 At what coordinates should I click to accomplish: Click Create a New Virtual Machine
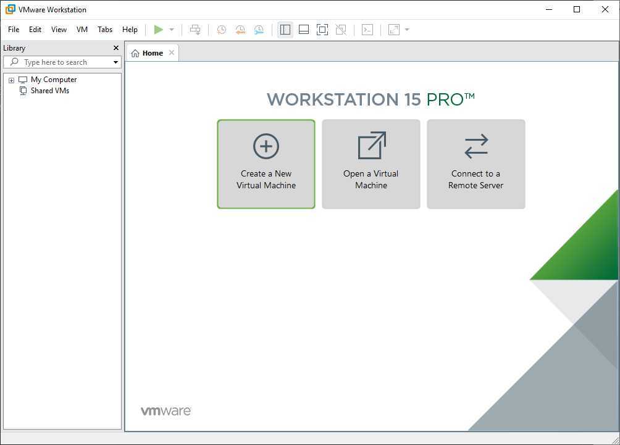[x=266, y=164]
